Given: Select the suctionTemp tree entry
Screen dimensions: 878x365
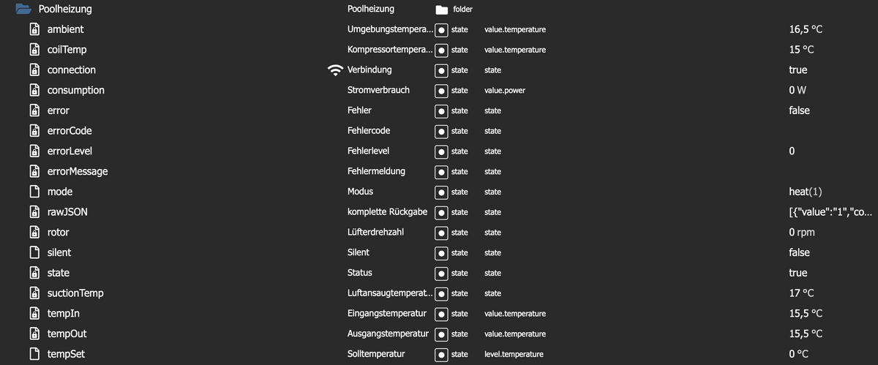Looking at the screenshot, I should coord(75,293).
